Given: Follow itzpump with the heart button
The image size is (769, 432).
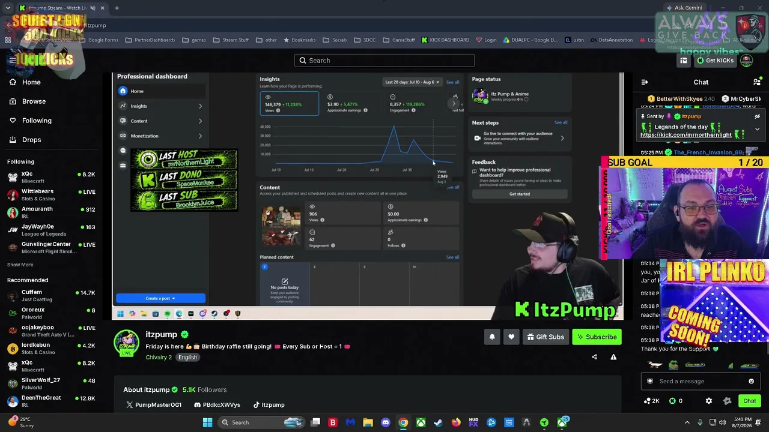Looking at the screenshot, I should (x=511, y=337).
